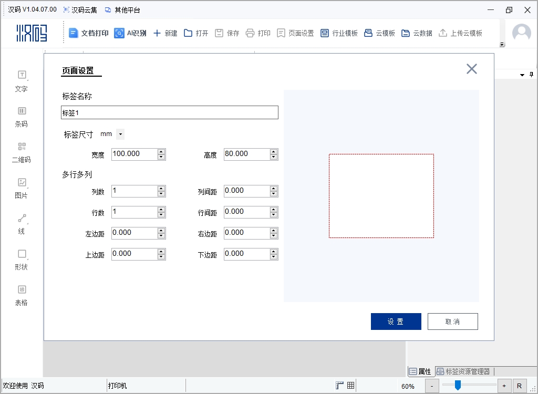
Task: Expand the toolbar overflow arrow
Action: pos(502,45)
